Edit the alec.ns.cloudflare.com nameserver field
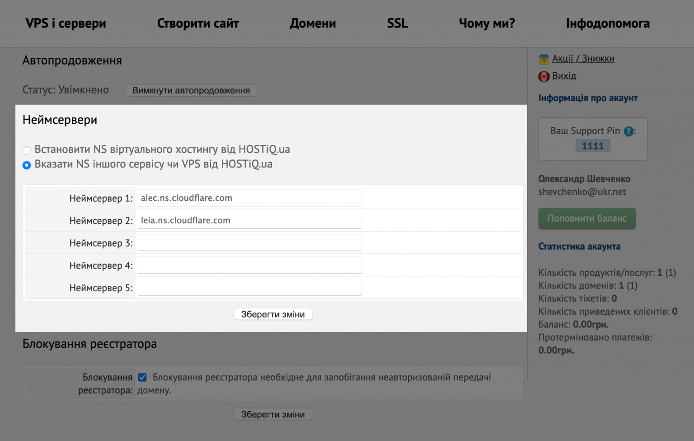The width and height of the screenshot is (694, 441). (249, 198)
